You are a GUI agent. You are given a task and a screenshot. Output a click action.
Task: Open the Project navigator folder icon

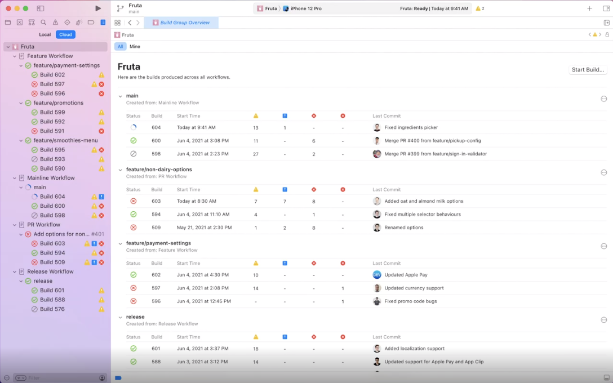pos(8,23)
